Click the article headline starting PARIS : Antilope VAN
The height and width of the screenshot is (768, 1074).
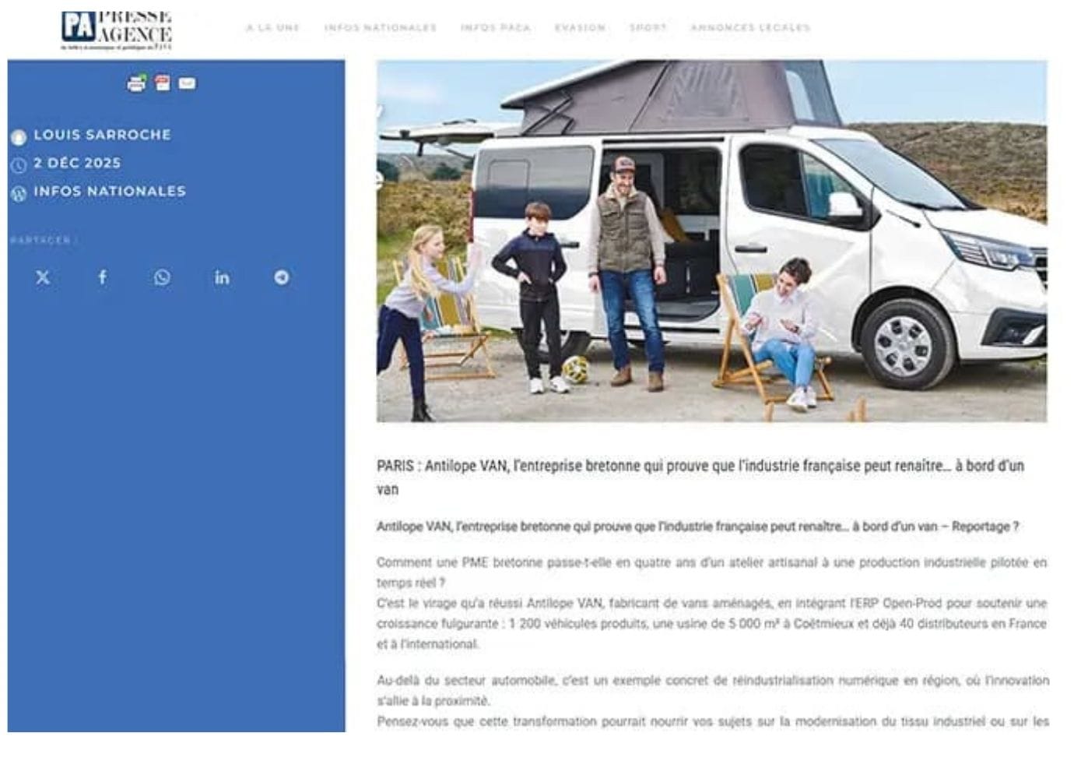coord(700,477)
